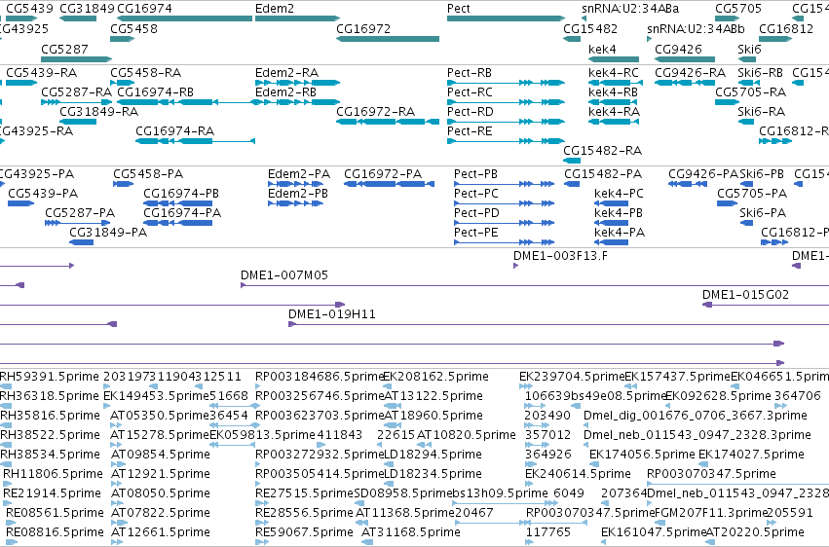Select the Pect gene label

click(x=459, y=9)
